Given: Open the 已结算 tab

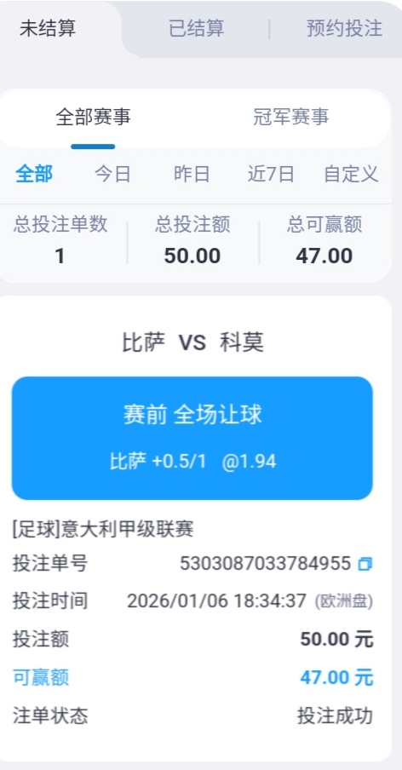Looking at the screenshot, I should (x=197, y=28).
